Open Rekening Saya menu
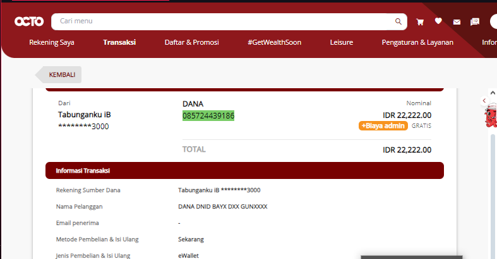 coord(52,42)
